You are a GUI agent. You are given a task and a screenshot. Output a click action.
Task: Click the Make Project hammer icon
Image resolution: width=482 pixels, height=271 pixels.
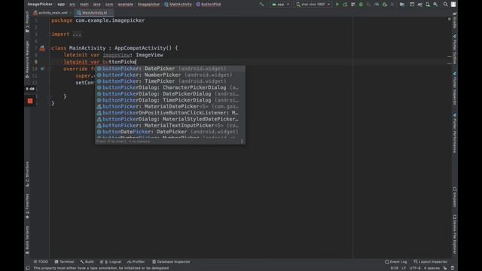pos(261,5)
